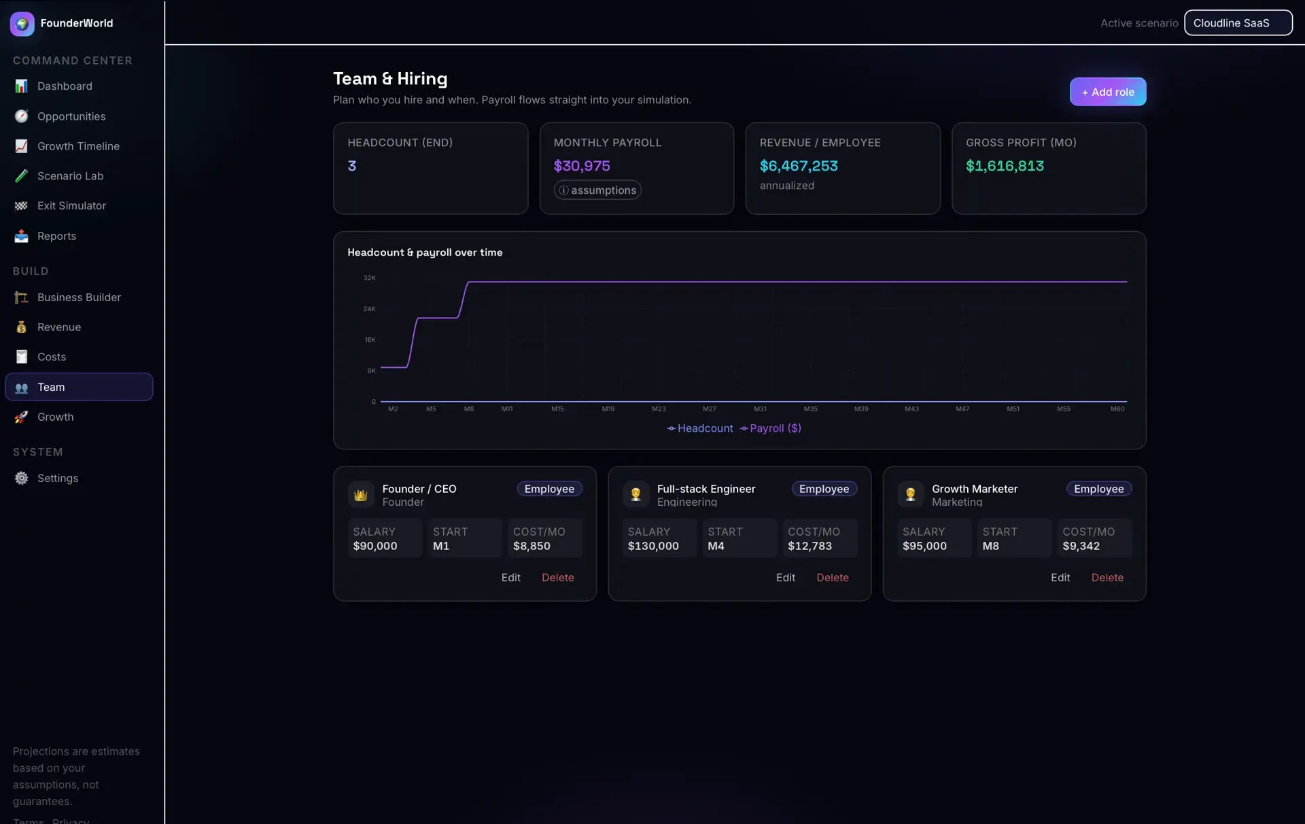The width and height of the screenshot is (1305, 824).
Task: Click the Founder / CEO crown icon
Action: tap(361, 495)
